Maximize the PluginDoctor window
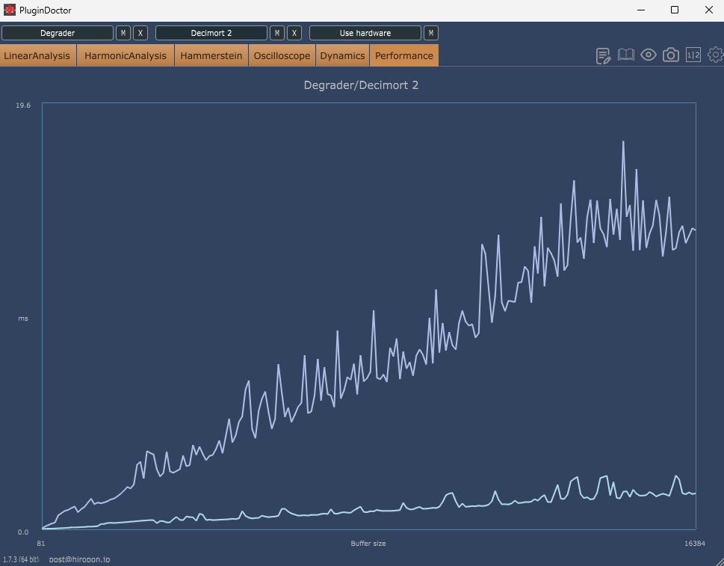This screenshot has width=724, height=566. click(x=675, y=10)
